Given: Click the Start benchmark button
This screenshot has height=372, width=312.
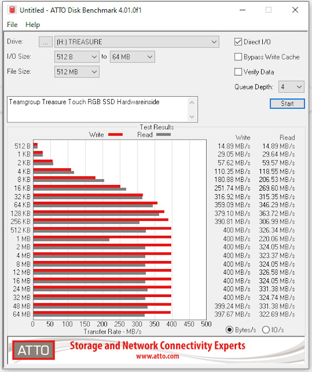Looking at the screenshot, I should [x=287, y=104].
